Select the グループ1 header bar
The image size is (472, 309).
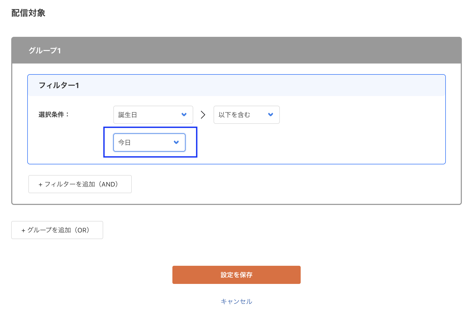(x=236, y=50)
